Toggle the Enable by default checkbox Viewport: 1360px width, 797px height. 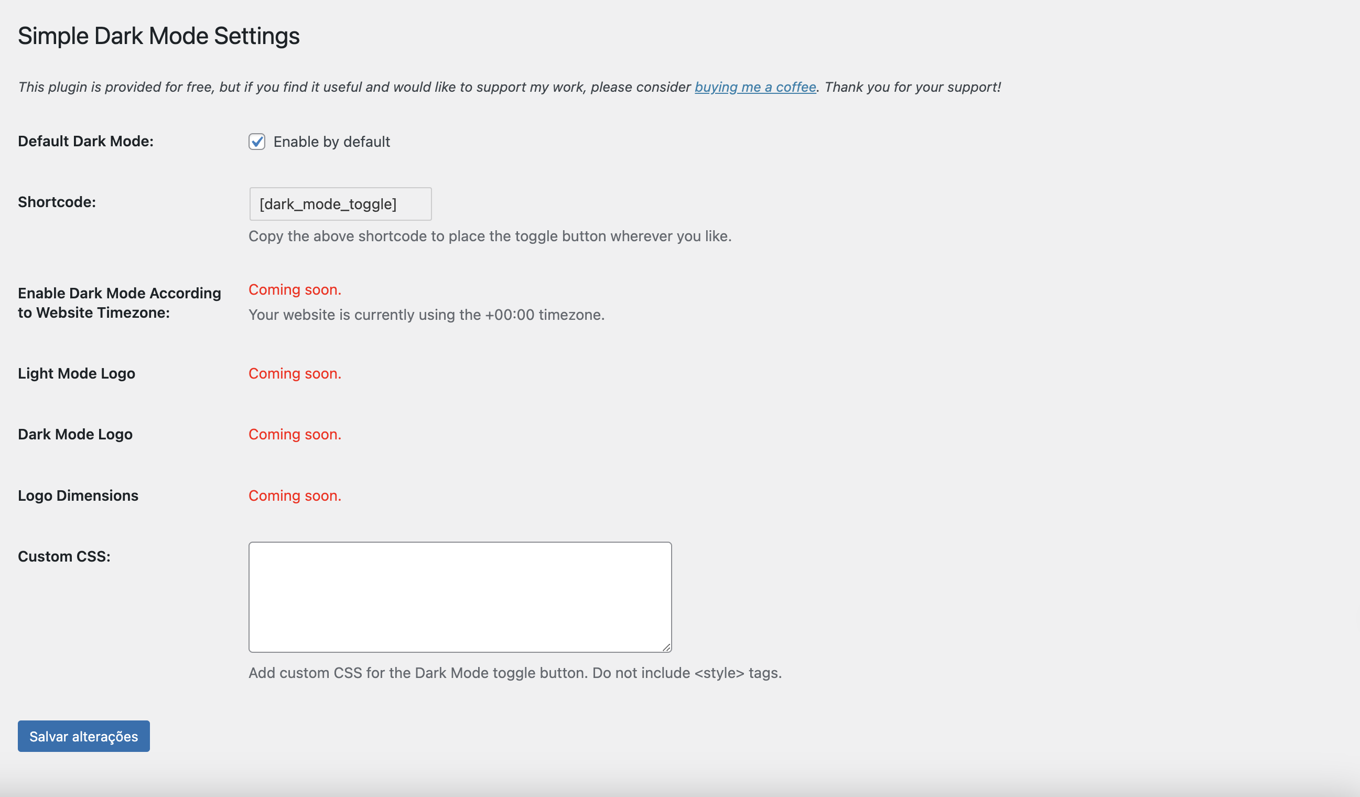click(257, 142)
